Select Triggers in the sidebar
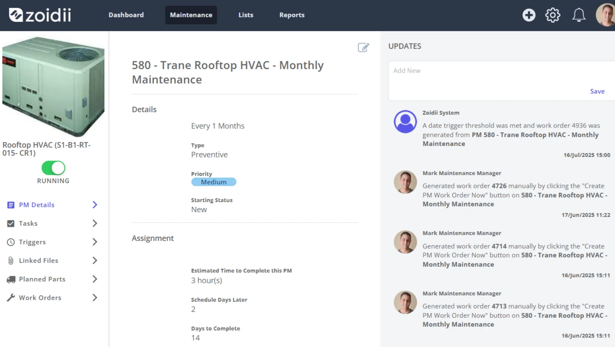 32,242
